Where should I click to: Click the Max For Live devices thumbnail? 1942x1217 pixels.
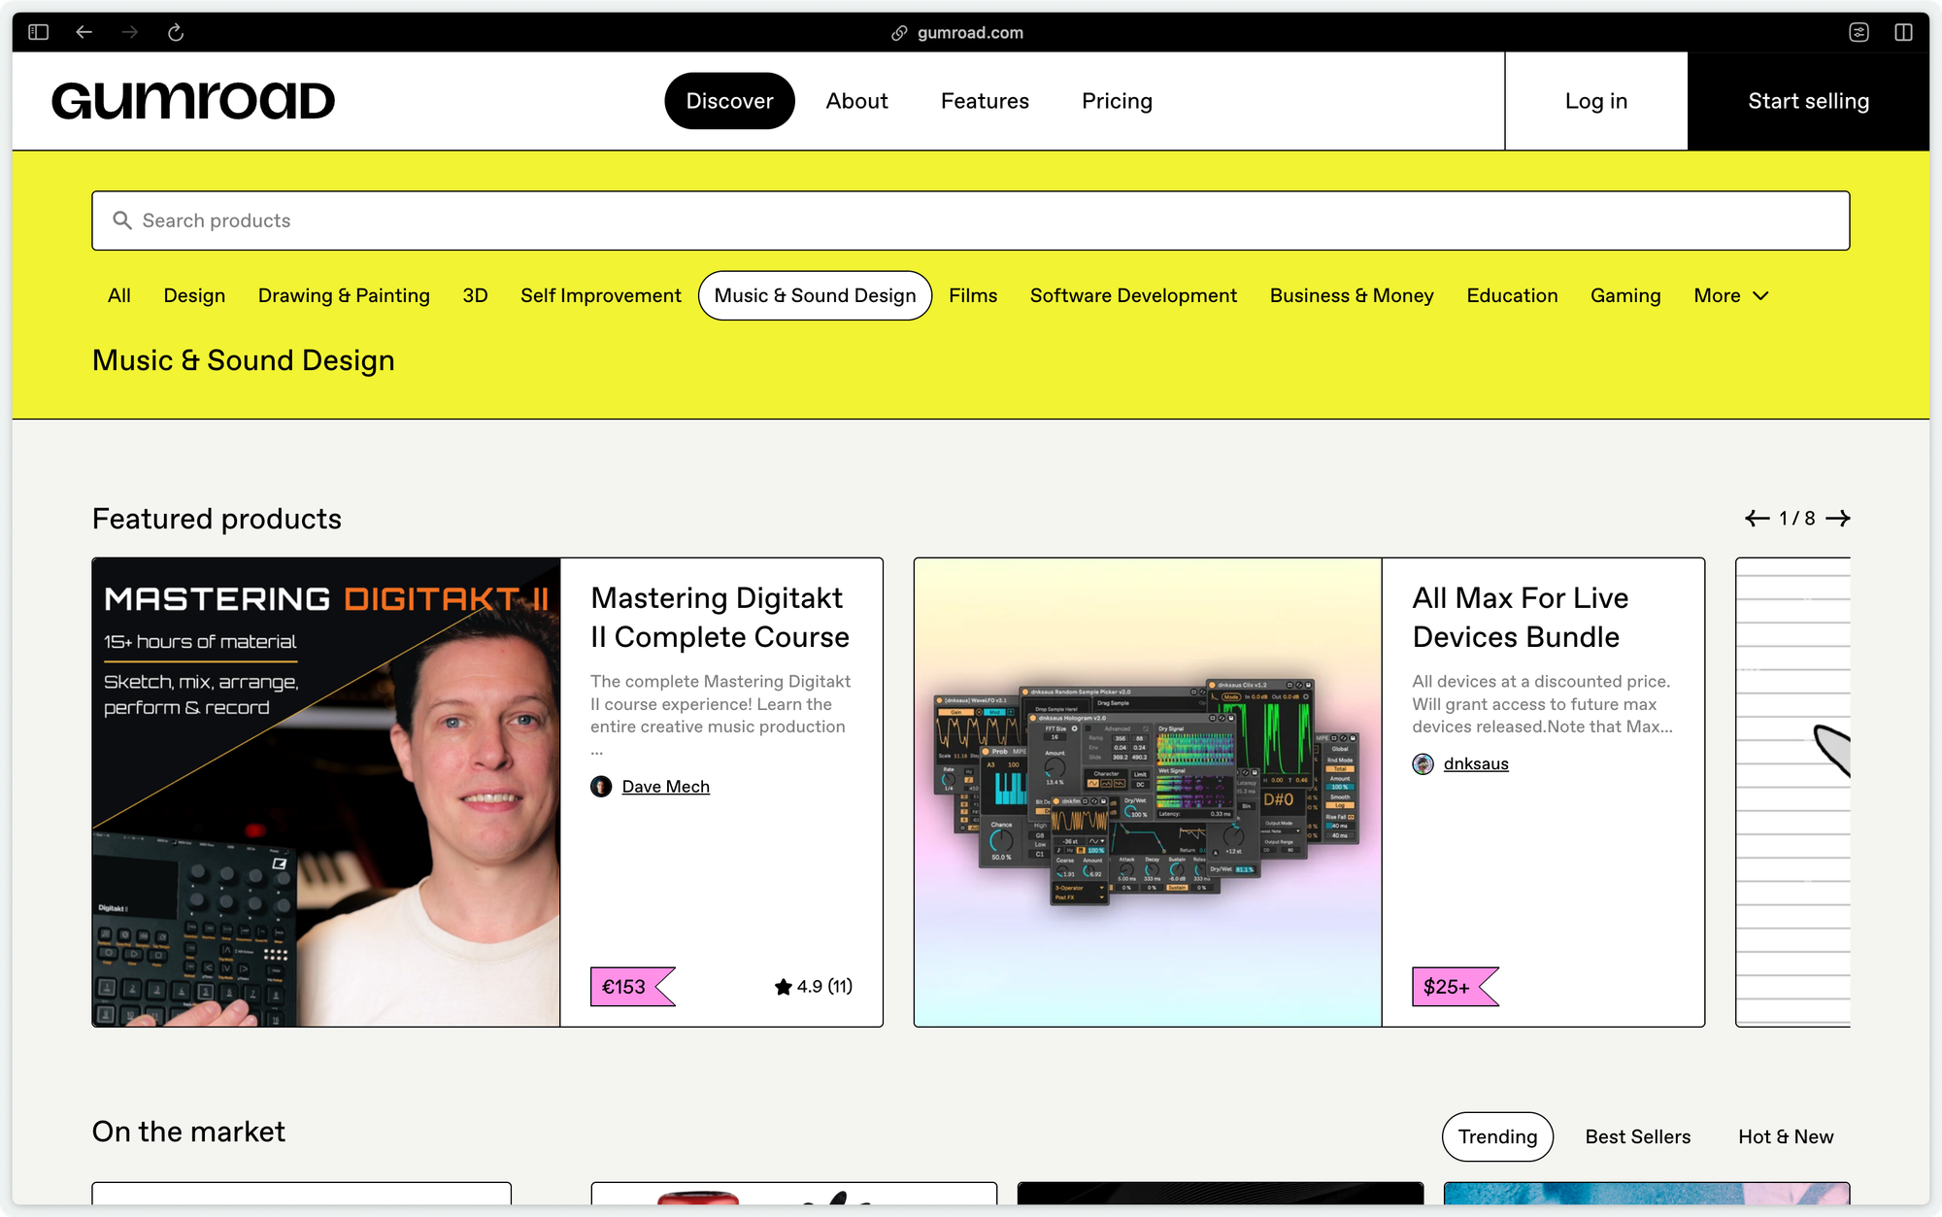click(x=1148, y=792)
